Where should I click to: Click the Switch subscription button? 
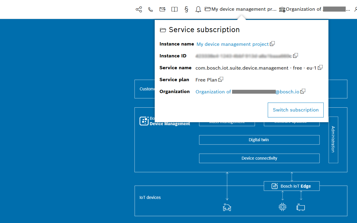[x=296, y=110]
